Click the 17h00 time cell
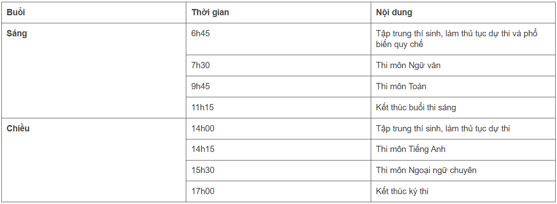This screenshot has height=204, width=557. [203, 191]
